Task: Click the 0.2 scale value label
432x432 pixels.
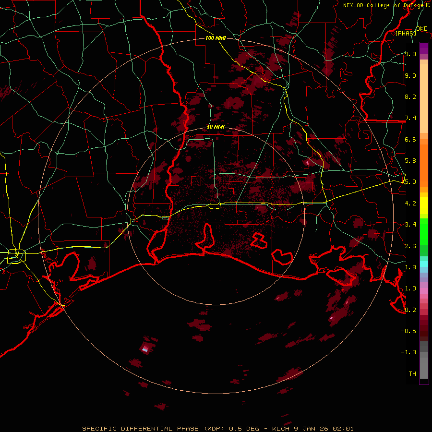Action: click(x=410, y=310)
